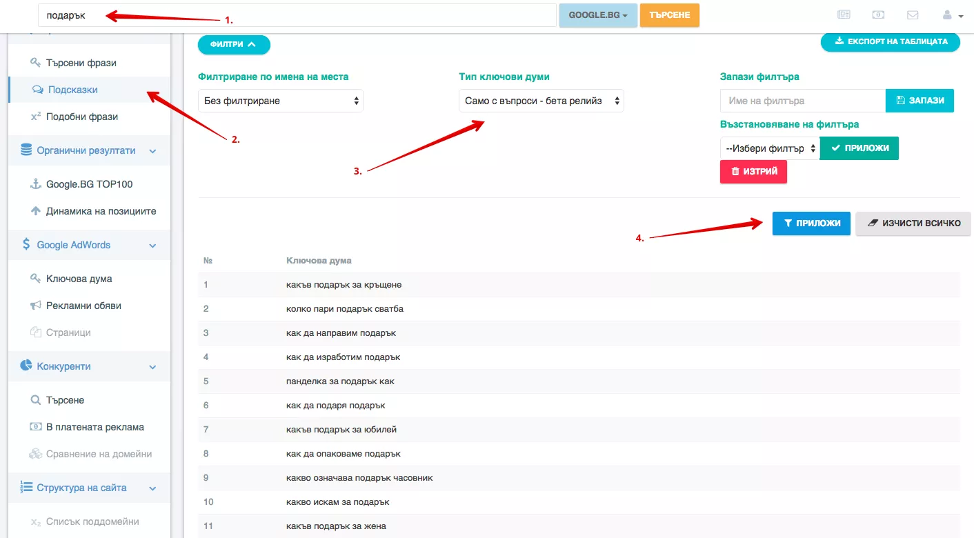974x538 pixels.
Task: Focus the Име на филтъра input field
Action: [803, 101]
